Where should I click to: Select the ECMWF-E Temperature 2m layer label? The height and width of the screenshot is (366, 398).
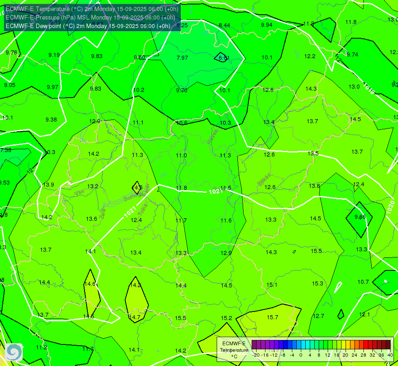(92, 9)
